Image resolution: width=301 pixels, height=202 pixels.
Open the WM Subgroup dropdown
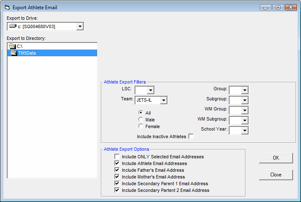tap(245, 121)
